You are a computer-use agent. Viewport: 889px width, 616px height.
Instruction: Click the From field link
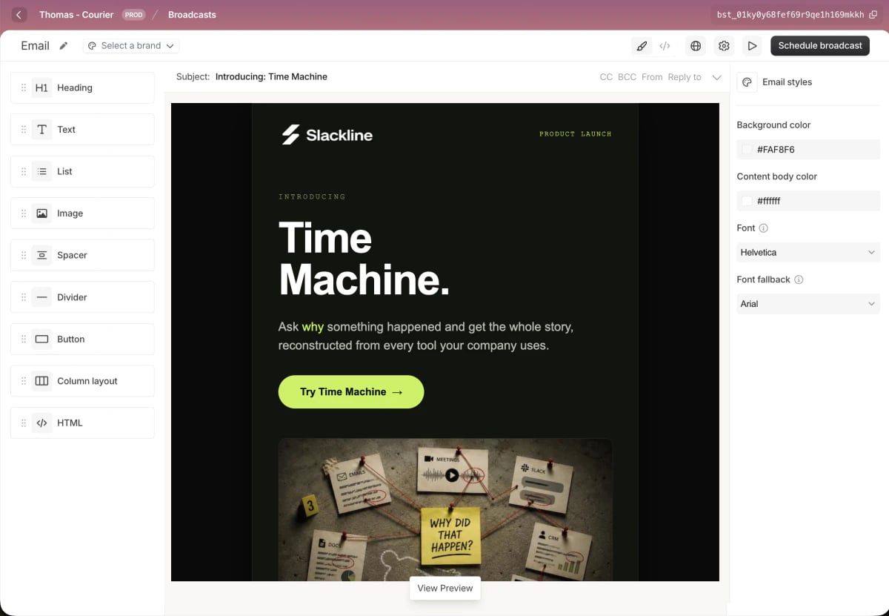pyautogui.click(x=652, y=77)
